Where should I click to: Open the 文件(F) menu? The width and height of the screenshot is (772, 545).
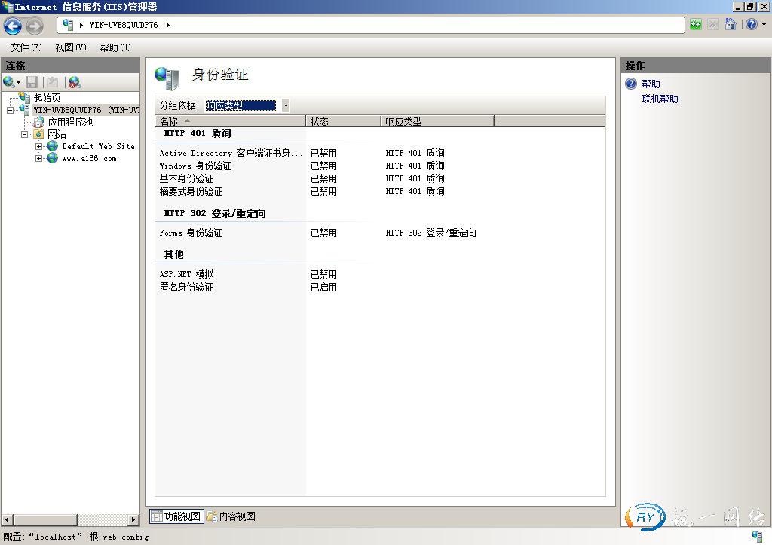click(26, 47)
